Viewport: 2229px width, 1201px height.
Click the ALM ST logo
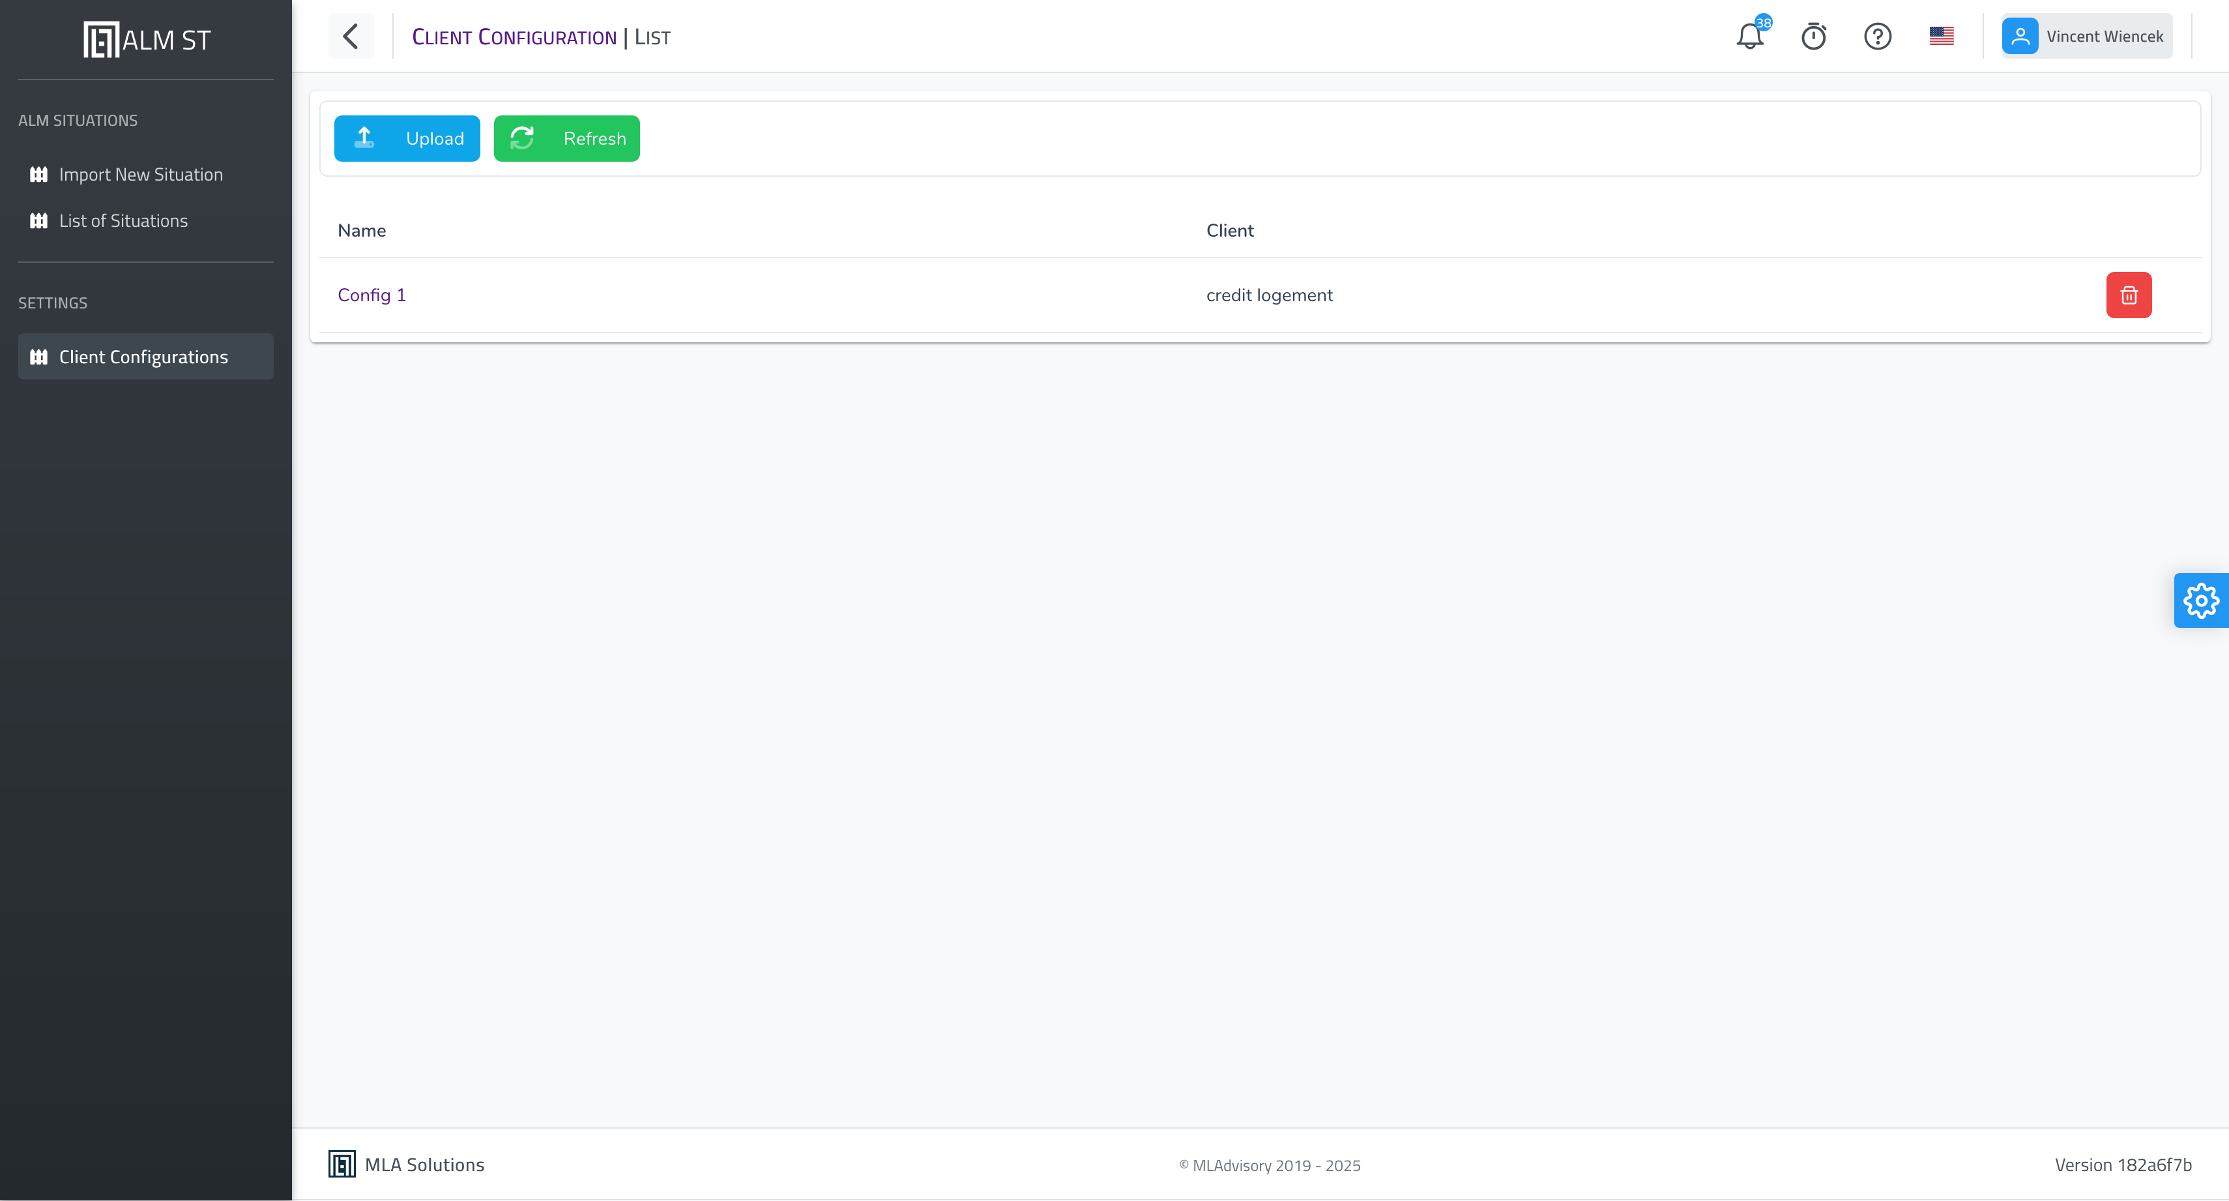pos(146,40)
